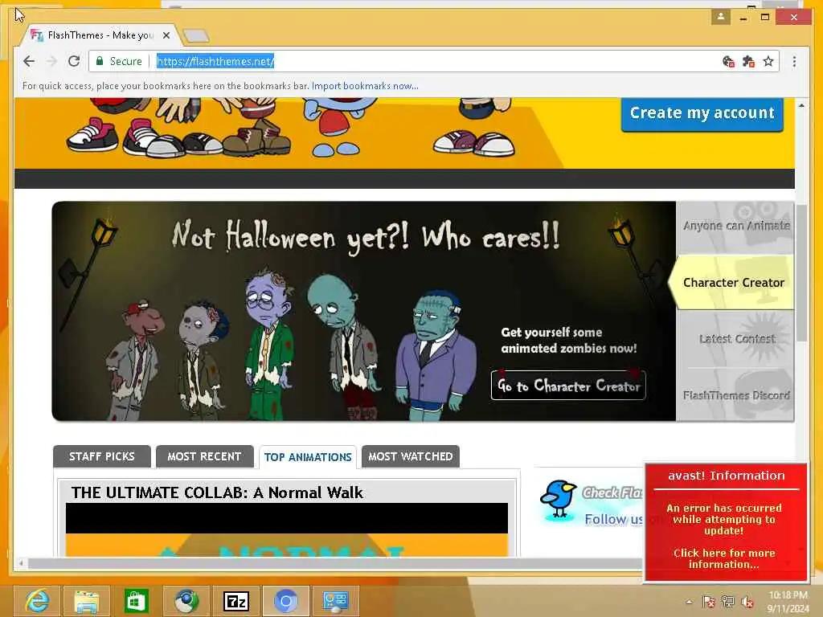Click the vertical page scrollbar

(x=801, y=273)
